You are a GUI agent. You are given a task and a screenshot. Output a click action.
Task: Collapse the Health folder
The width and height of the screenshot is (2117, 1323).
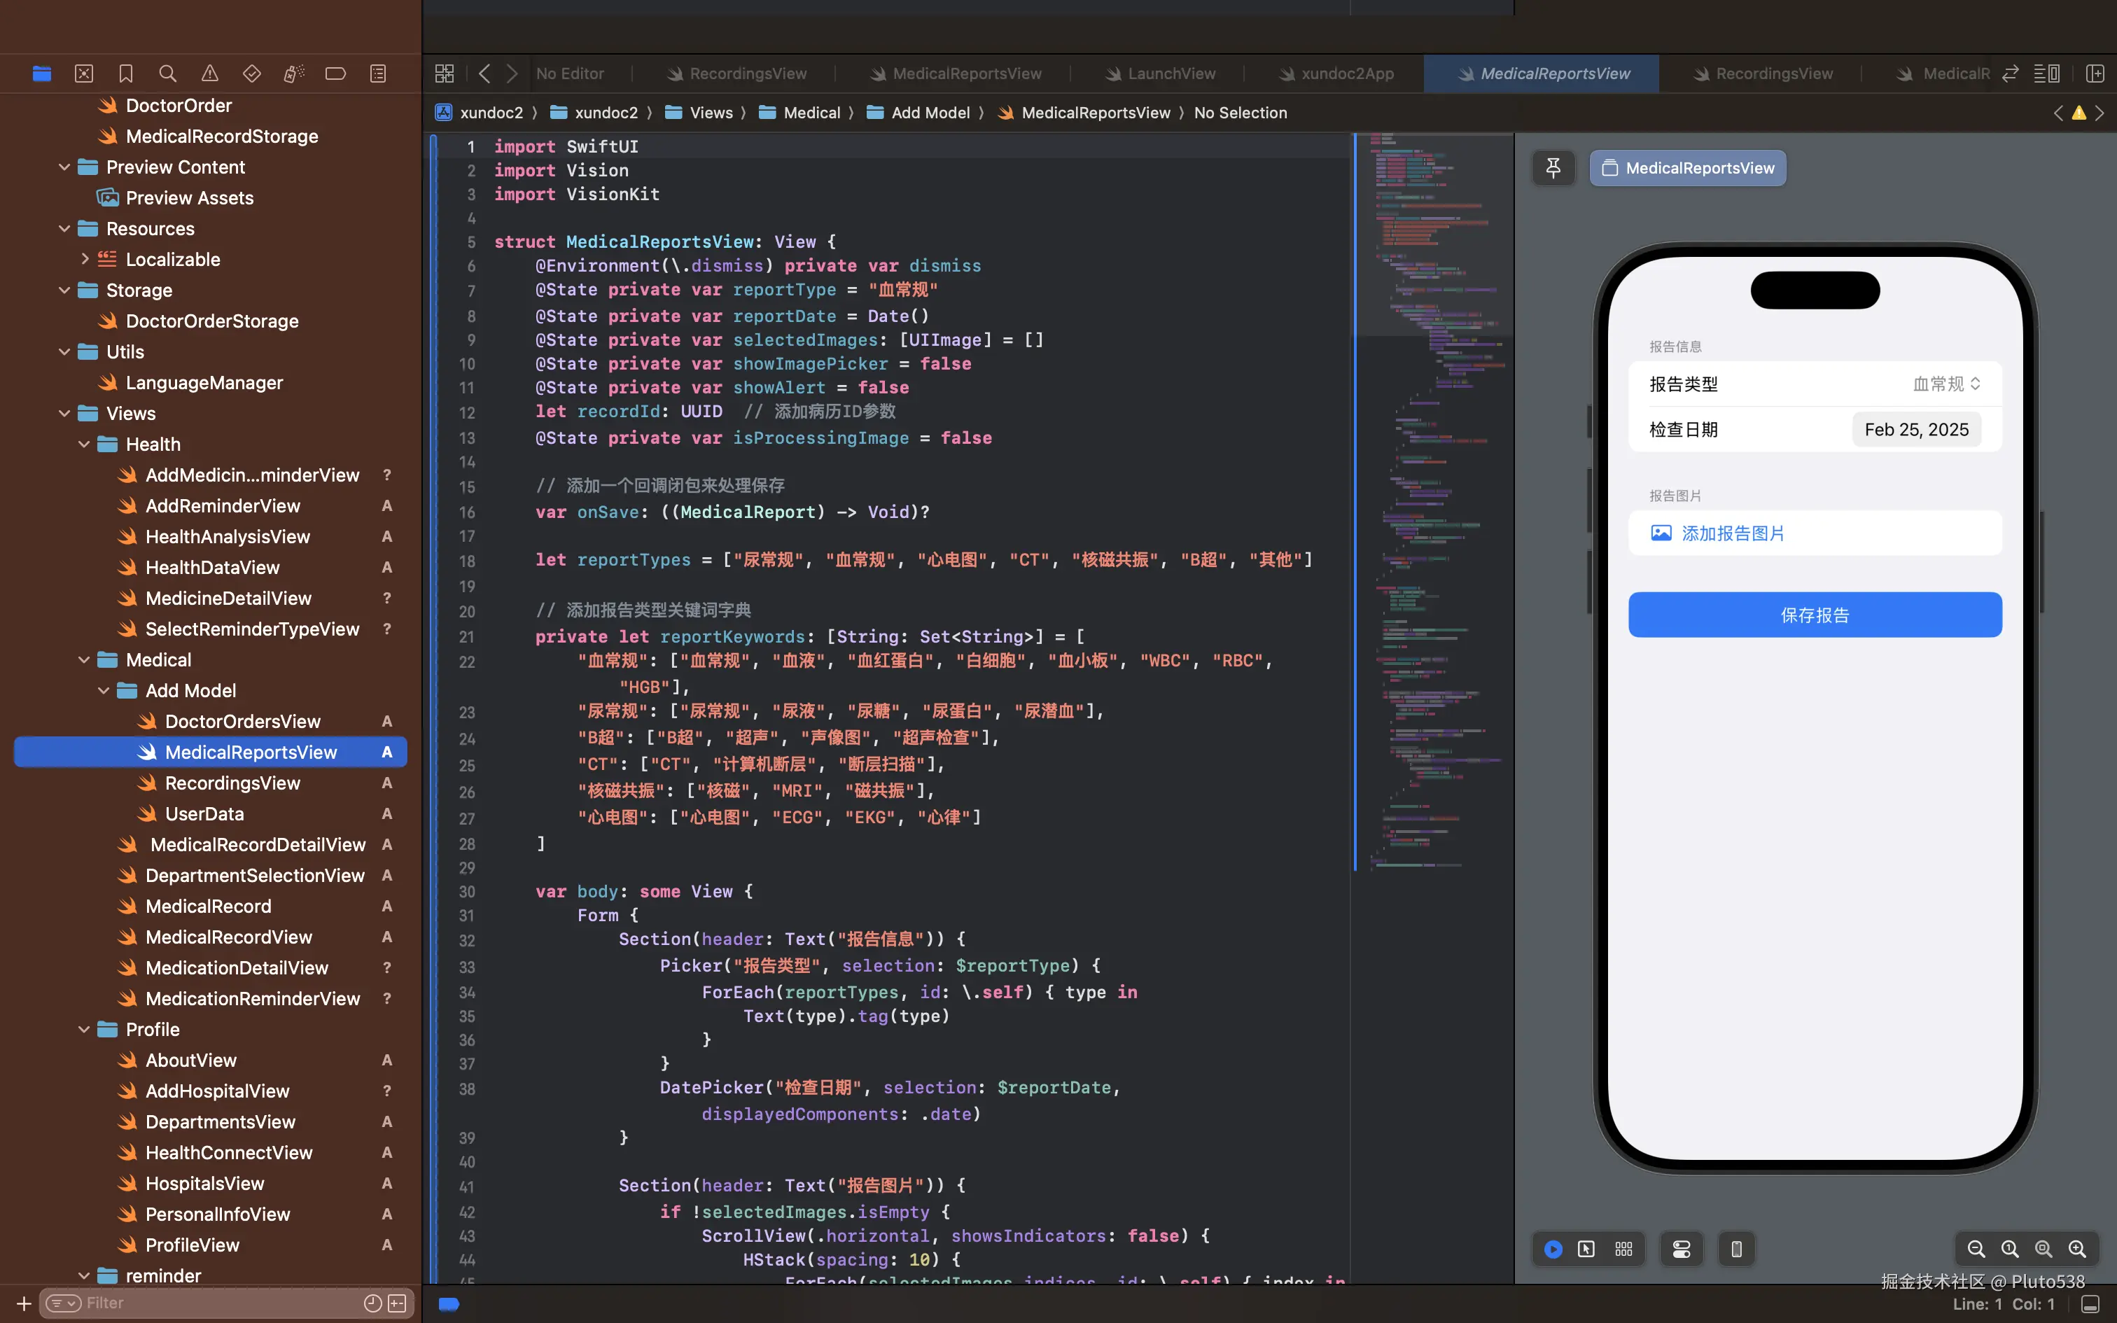[84, 444]
